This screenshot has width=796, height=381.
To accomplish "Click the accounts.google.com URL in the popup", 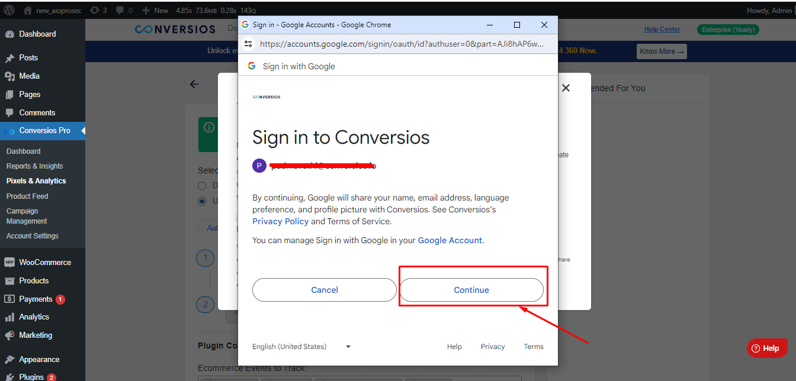I will 402,44.
